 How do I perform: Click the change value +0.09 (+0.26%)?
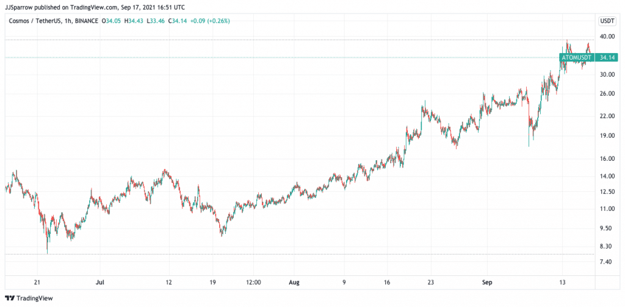[x=211, y=21]
